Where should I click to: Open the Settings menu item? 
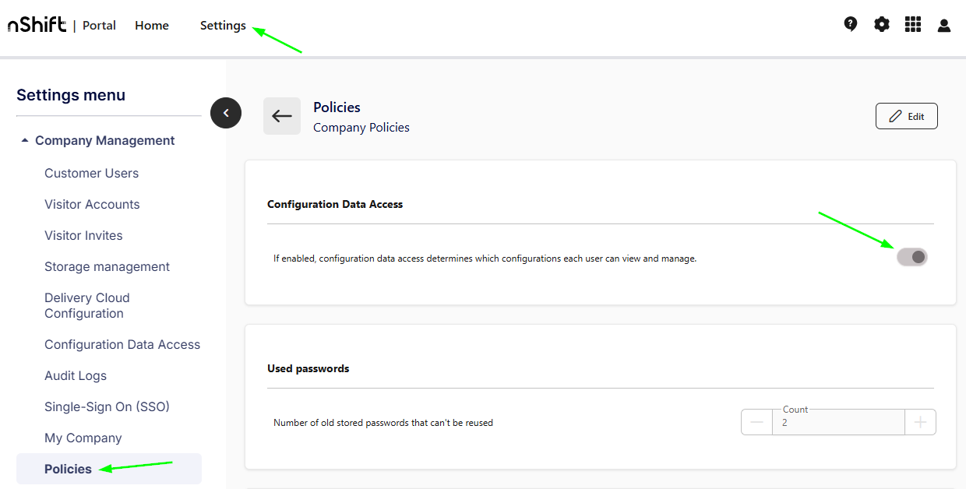pos(222,25)
